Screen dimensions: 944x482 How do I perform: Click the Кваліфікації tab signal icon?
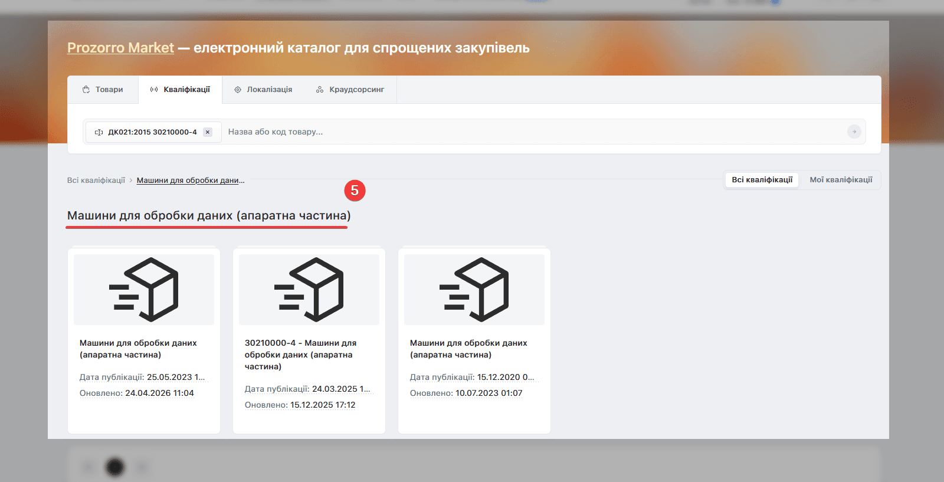pos(154,90)
